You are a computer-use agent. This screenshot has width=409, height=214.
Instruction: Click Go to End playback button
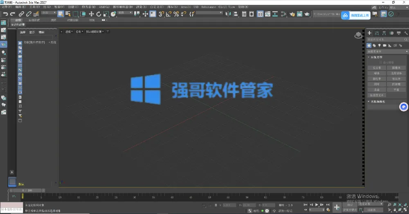tap(328, 205)
